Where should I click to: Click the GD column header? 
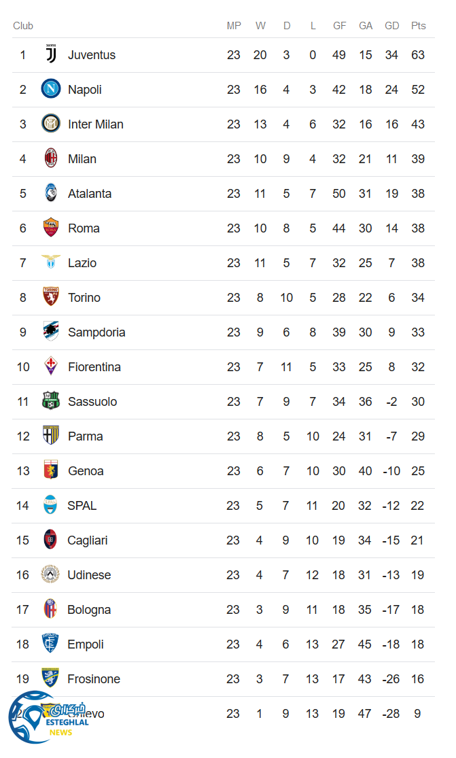coord(391,26)
